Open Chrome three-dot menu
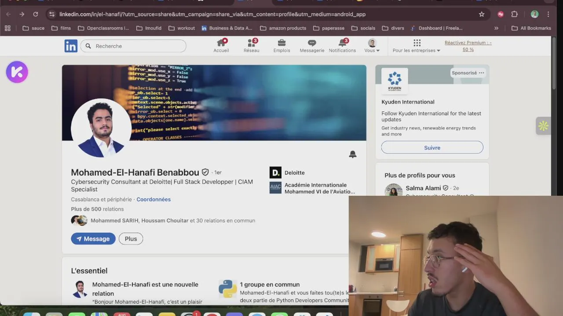This screenshot has width=563, height=316. [548, 14]
